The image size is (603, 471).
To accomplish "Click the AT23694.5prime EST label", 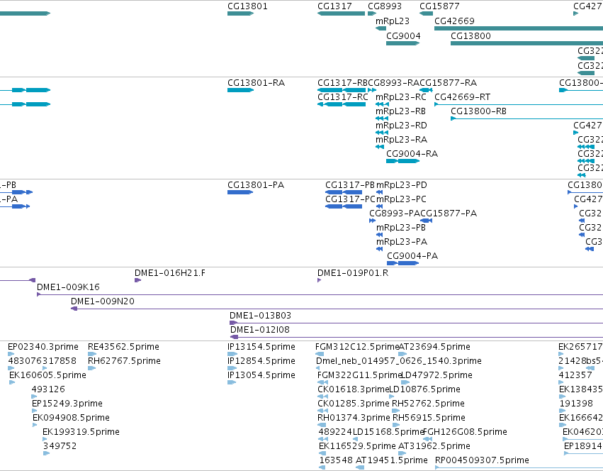I will point(434,347).
